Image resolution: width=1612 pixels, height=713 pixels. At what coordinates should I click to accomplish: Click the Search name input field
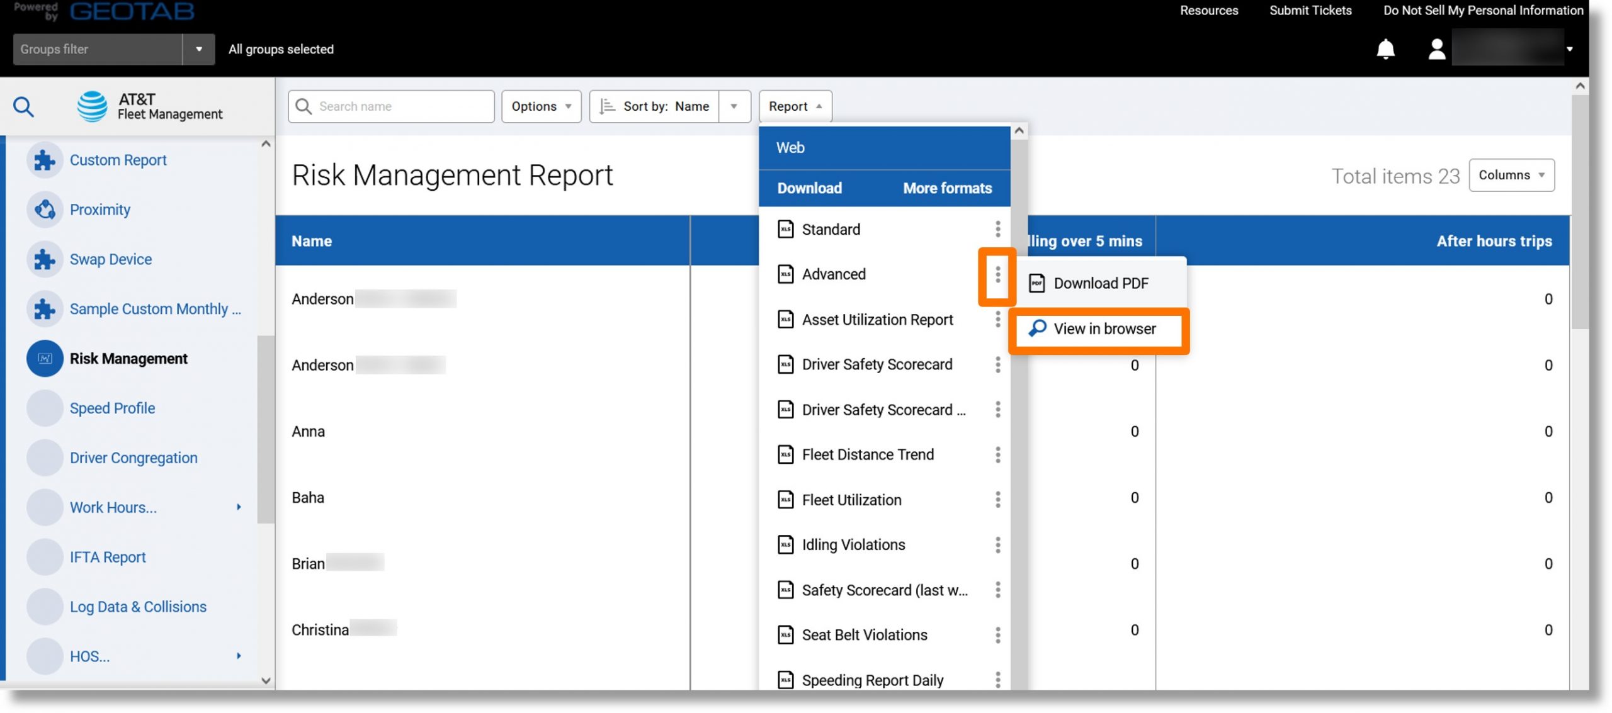coord(391,106)
